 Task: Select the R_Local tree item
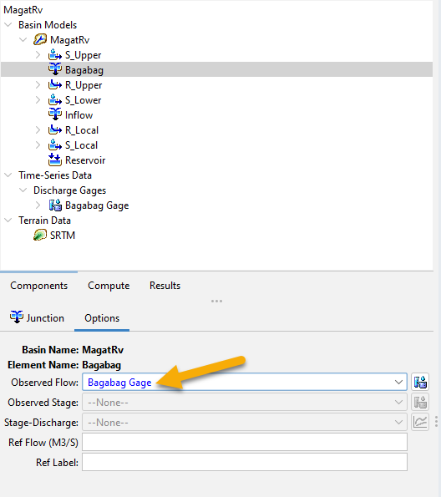[82, 130]
